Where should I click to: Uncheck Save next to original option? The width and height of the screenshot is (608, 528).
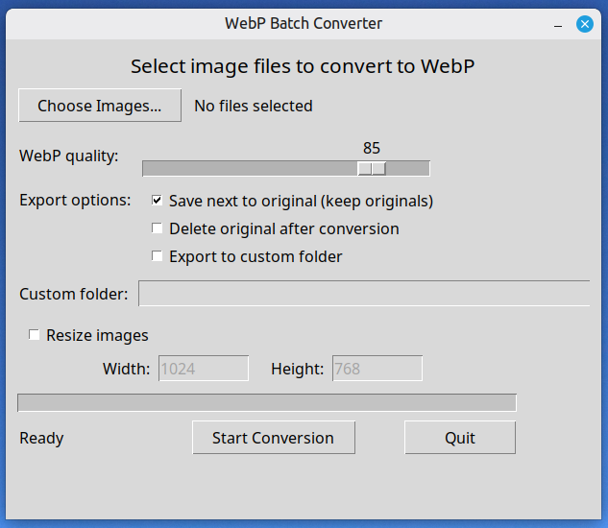(158, 202)
